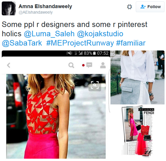
Task: Open the @AElshandaweely handle link
Action: coord(35,12)
